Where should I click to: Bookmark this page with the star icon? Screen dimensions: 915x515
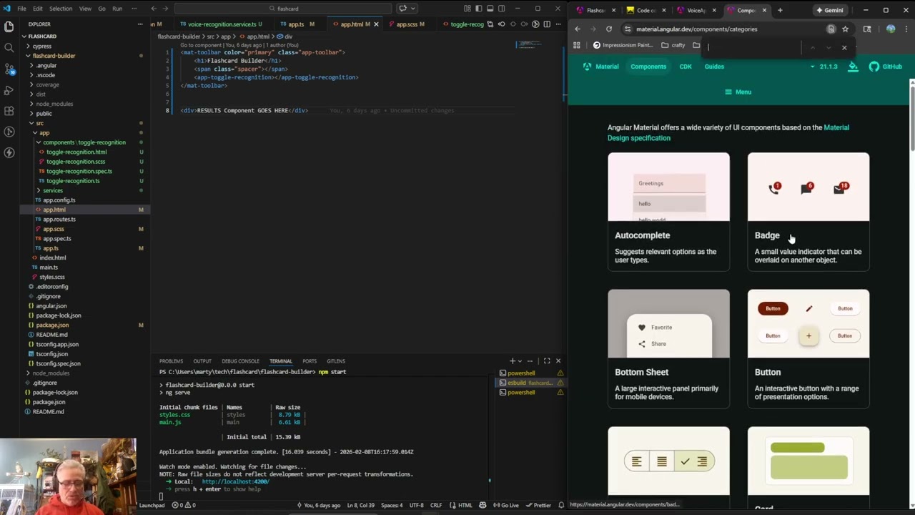coord(845,29)
